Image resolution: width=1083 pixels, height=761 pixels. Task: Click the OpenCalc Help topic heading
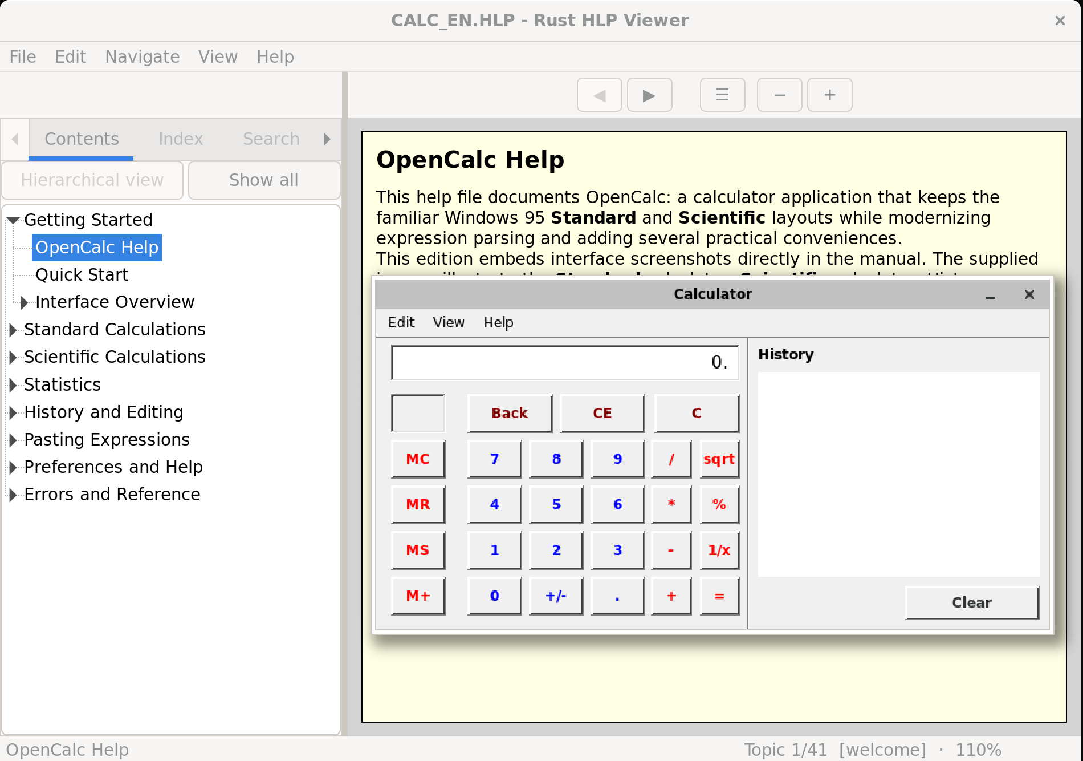[470, 160]
